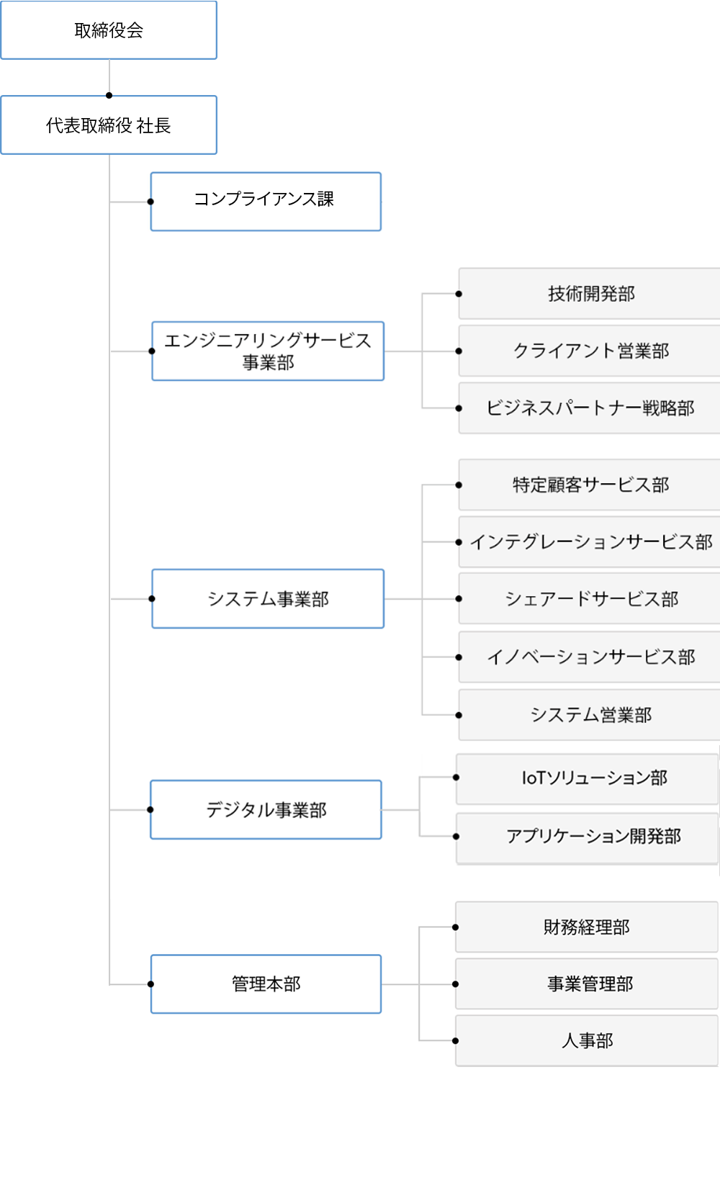The height and width of the screenshot is (1188, 720).
Task: Click the システム営業部 box
Action: click(x=590, y=715)
